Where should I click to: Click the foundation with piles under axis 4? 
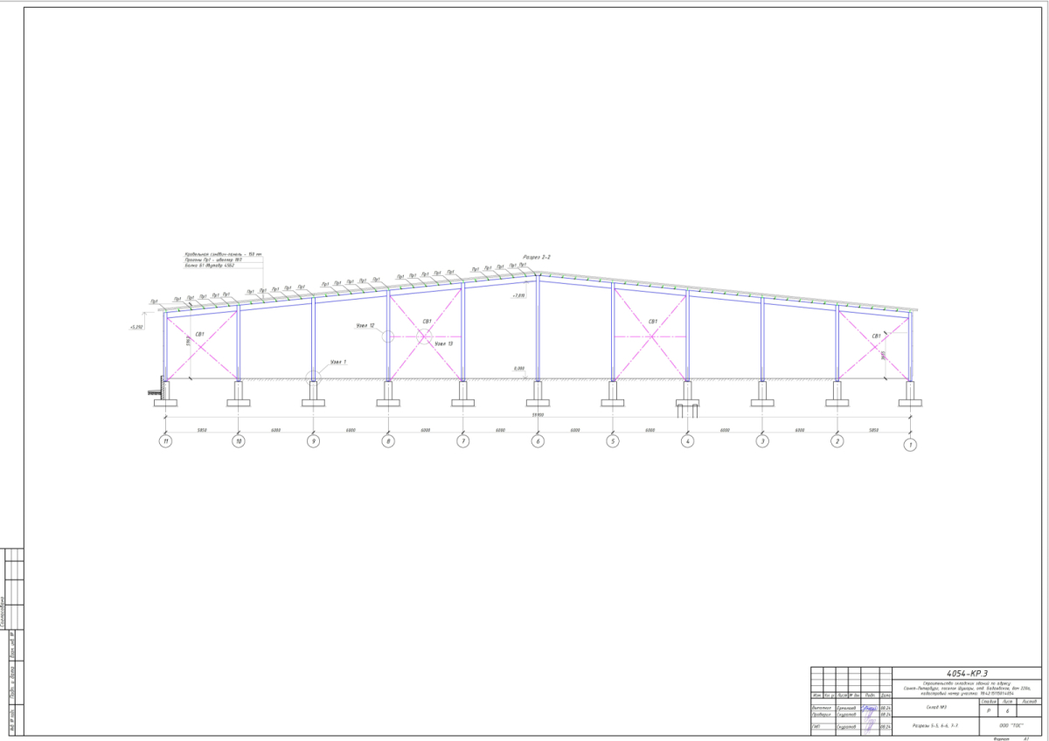click(687, 405)
